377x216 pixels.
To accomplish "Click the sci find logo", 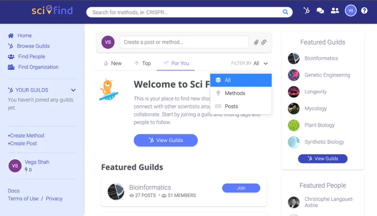I will click(x=52, y=11).
